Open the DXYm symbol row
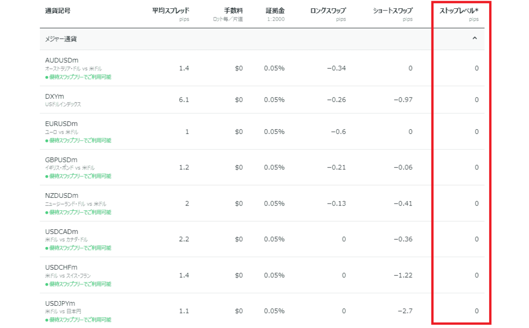Image resolution: width=529 pixels, height=328 pixels. 55,96
